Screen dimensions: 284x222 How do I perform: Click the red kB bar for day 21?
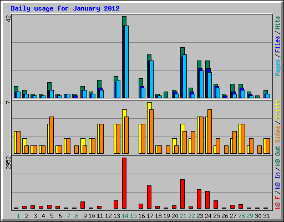(x=182, y=194)
